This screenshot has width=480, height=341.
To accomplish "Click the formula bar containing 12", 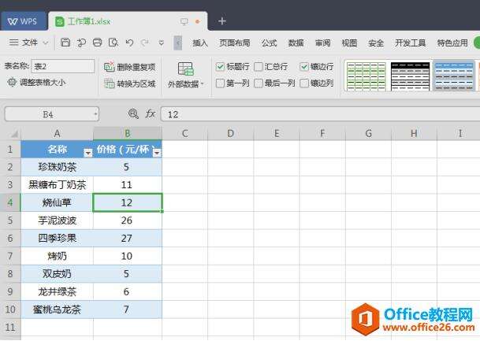I will pyautogui.click(x=320, y=114).
